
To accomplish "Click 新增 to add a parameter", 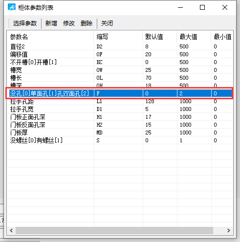I will point(51,23).
